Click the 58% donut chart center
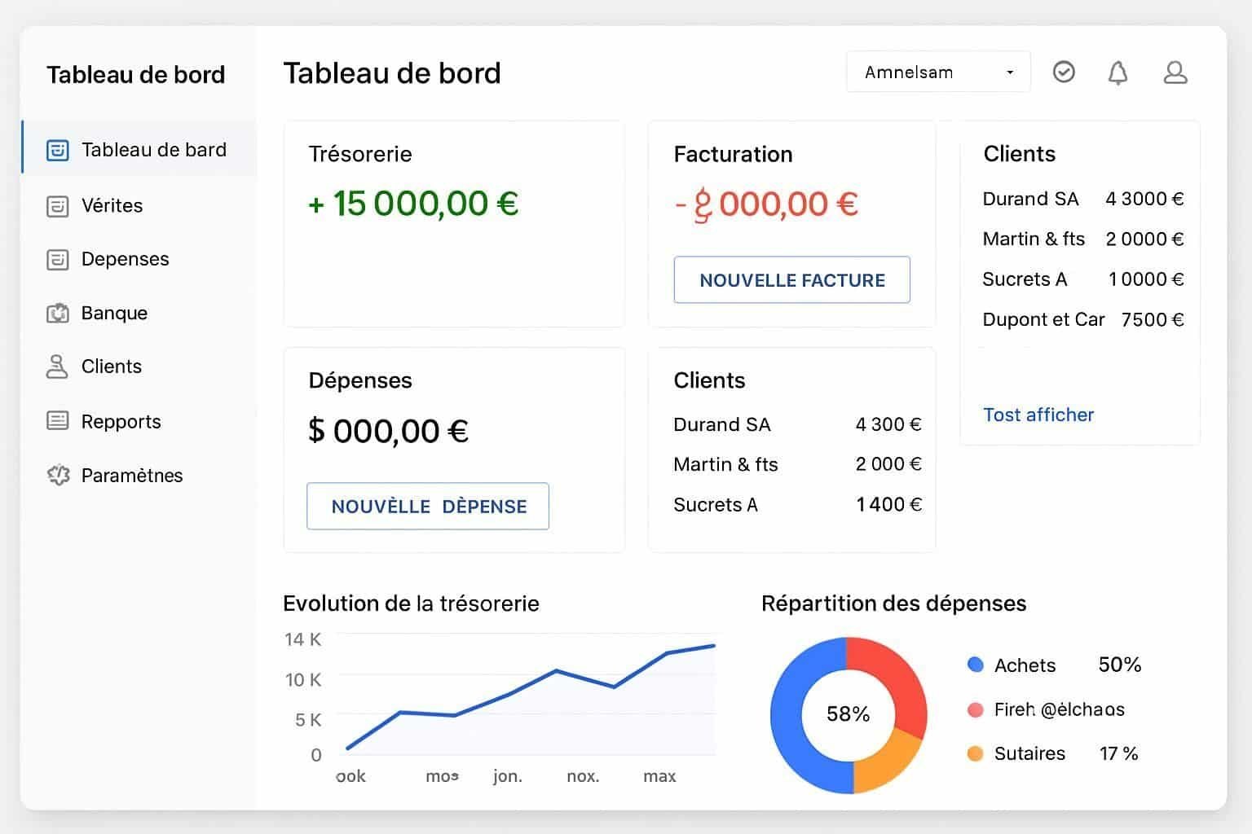 pos(849,714)
